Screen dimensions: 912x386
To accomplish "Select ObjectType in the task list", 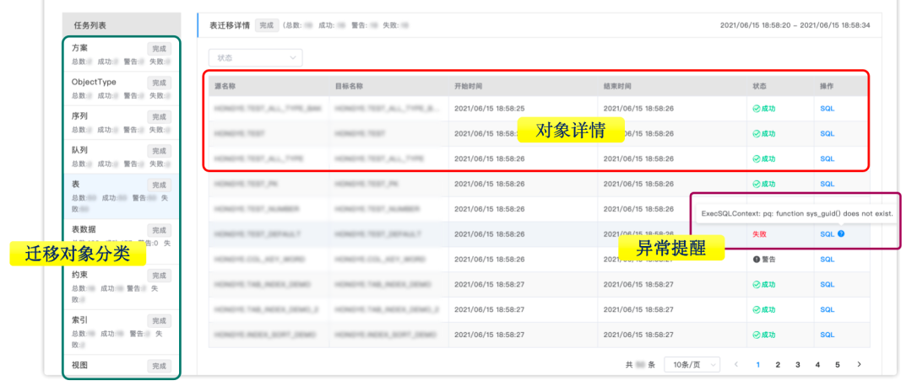I will (94, 82).
